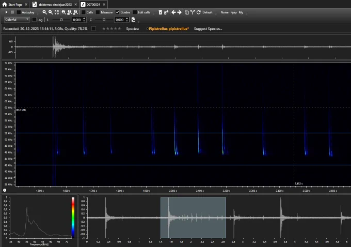Click the Delete recording trash icon
Image resolution: width=351 pixels, height=247 pixels.
pos(161,12)
